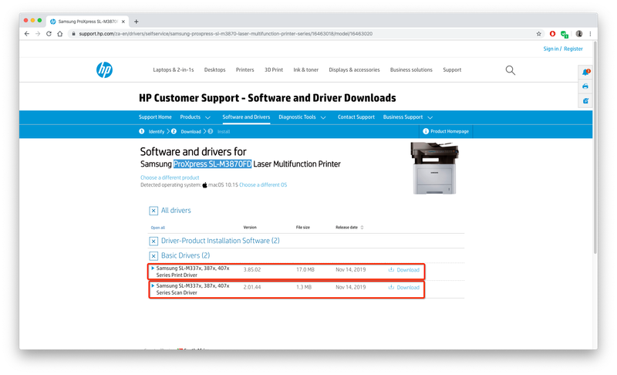Go back with browser back arrow
Image resolution: width=617 pixels, height=375 pixels.
point(27,34)
